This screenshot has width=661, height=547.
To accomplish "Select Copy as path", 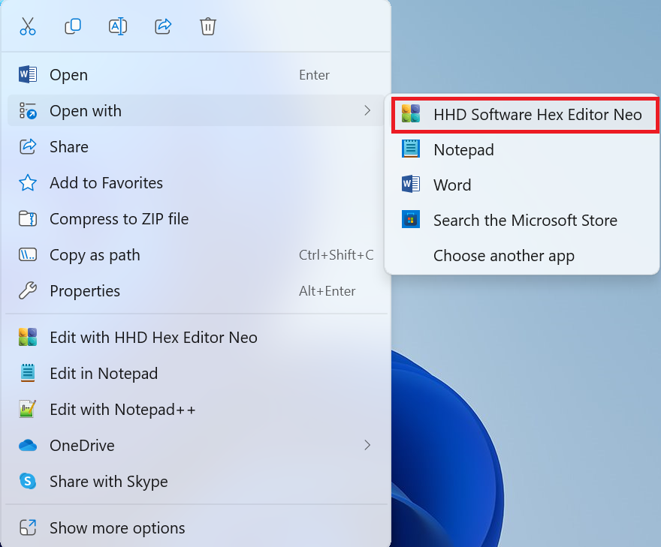I will pos(196,255).
